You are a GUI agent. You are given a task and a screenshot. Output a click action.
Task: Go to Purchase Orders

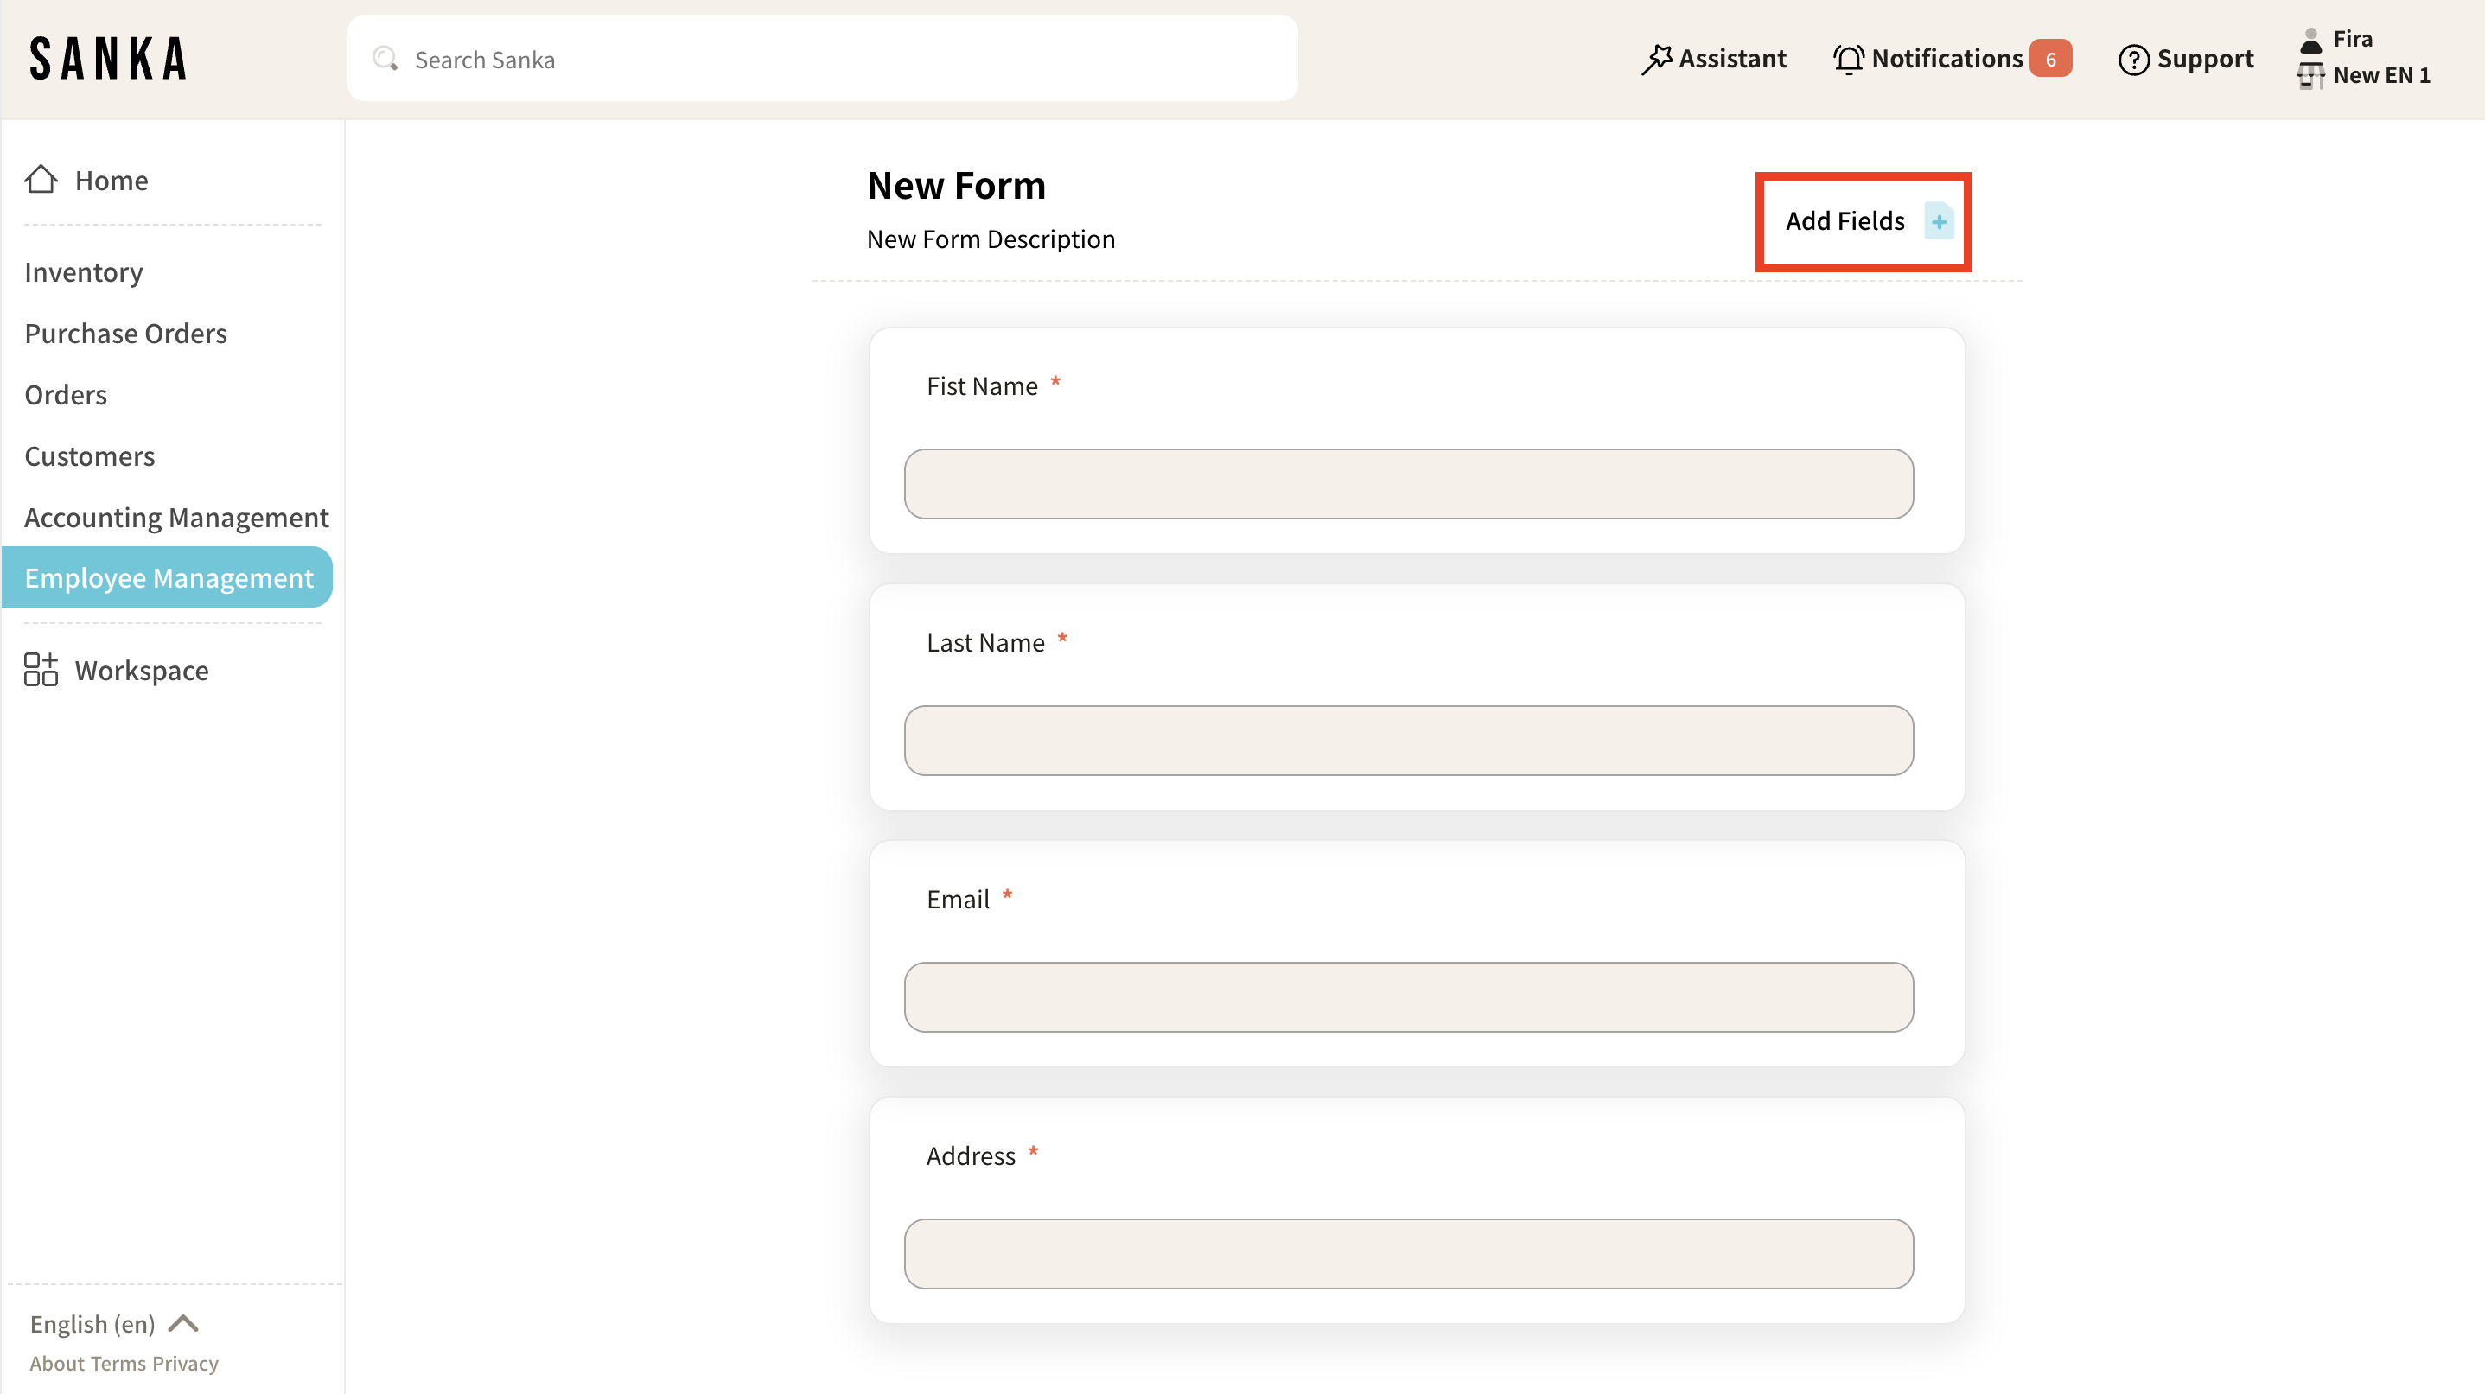[125, 334]
